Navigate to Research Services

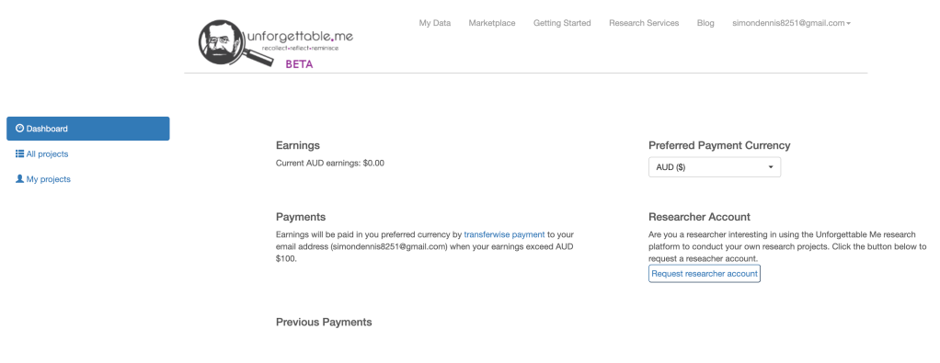(644, 23)
